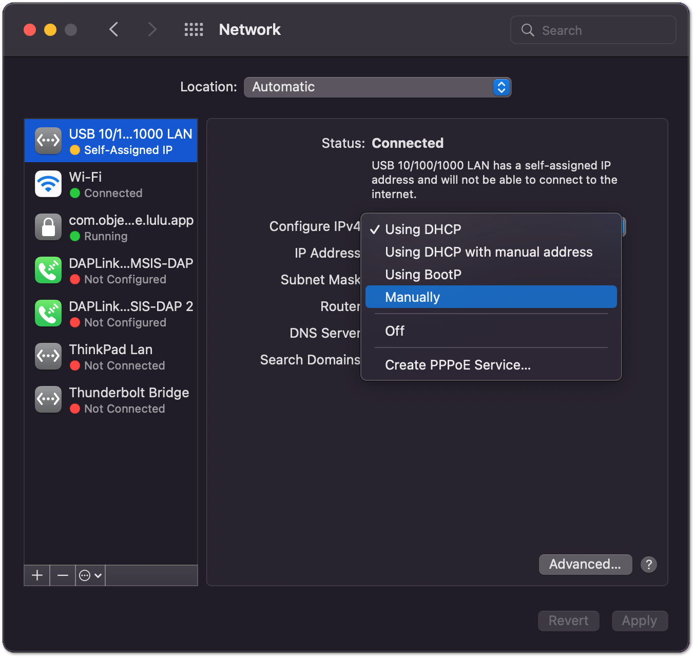Go back using the left chevron

click(114, 30)
